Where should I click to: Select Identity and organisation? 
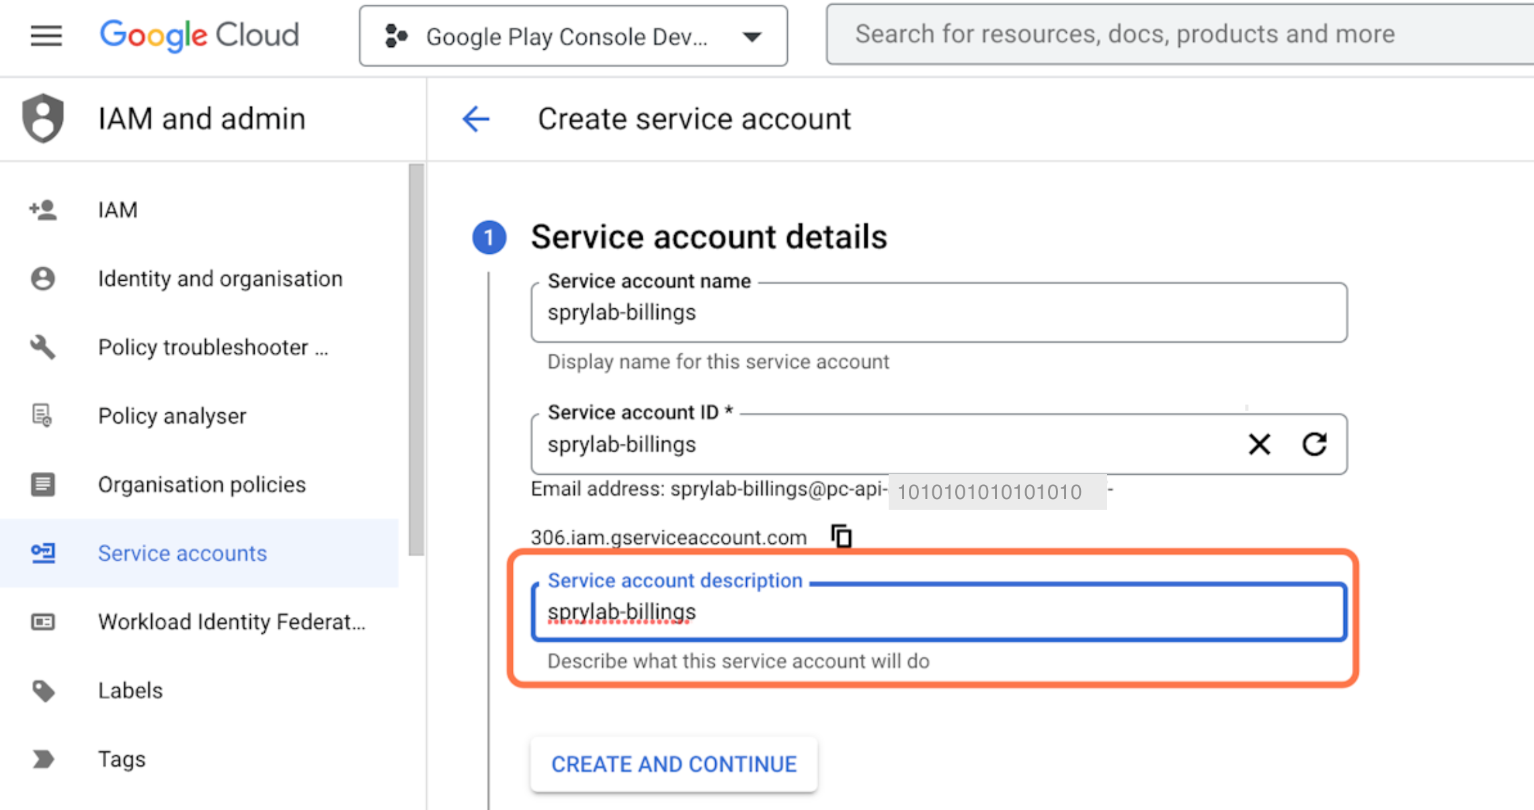click(x=220, y=279)
